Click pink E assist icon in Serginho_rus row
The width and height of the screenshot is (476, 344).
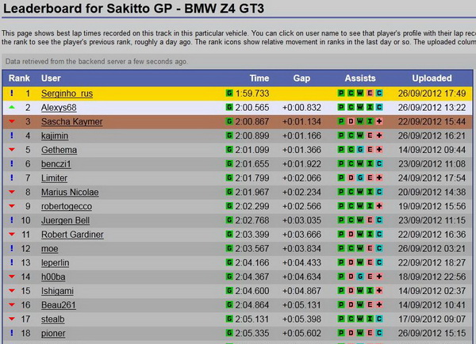(370, 93)
